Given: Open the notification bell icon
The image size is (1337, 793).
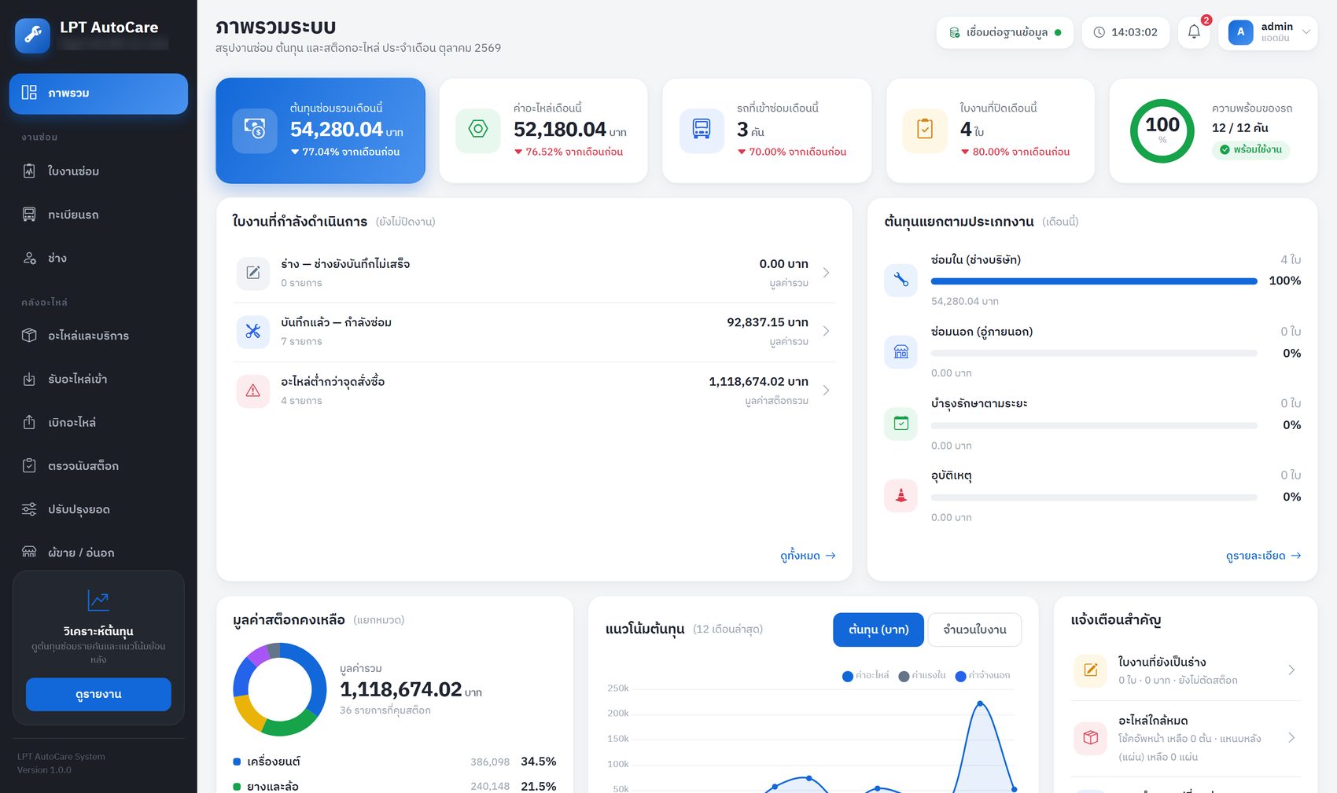Looking at the screenshot, I should (1194, 32).
